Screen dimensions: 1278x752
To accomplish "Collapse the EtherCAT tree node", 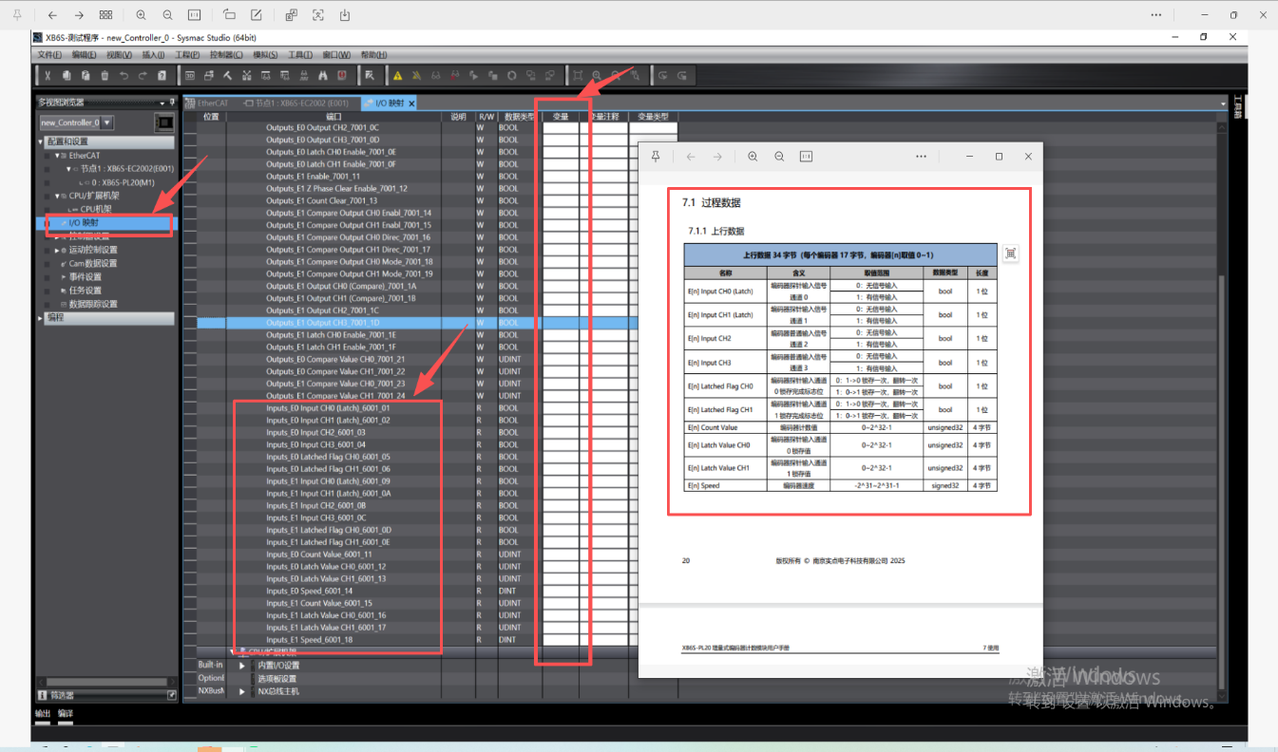I will click(x=57, y=156).
